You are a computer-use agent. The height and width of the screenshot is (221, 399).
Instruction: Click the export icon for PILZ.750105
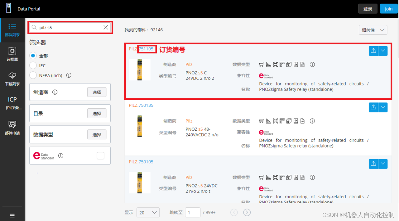[x=373, y=164]
